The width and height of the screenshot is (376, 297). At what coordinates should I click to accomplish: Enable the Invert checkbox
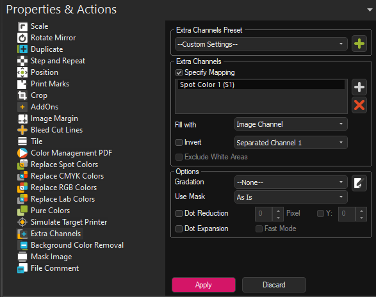click(179, 142)
